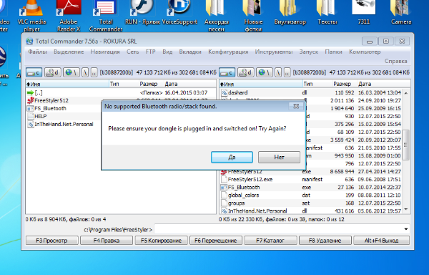
Task: Open the Вид menu
Action: coord(167,52)
